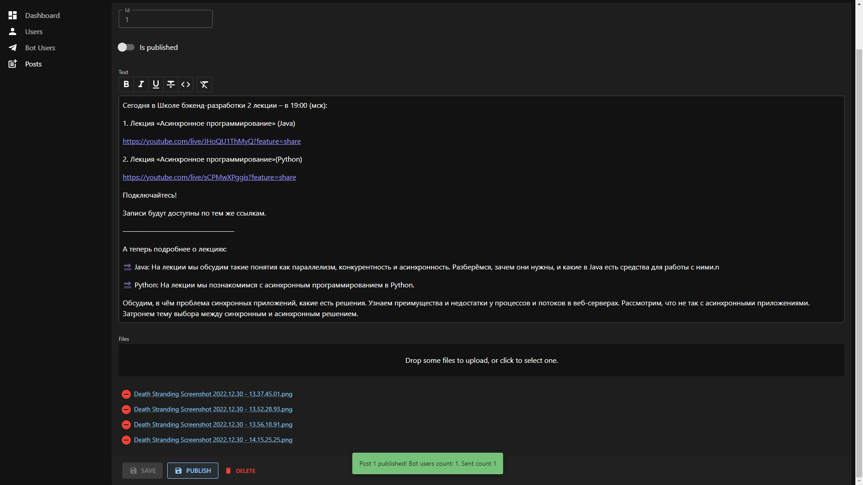This screenshot has width=863, height=485.
Task: Open the Python lecture YouTube link
Action: pyautogui.click(x=209, y=177)
